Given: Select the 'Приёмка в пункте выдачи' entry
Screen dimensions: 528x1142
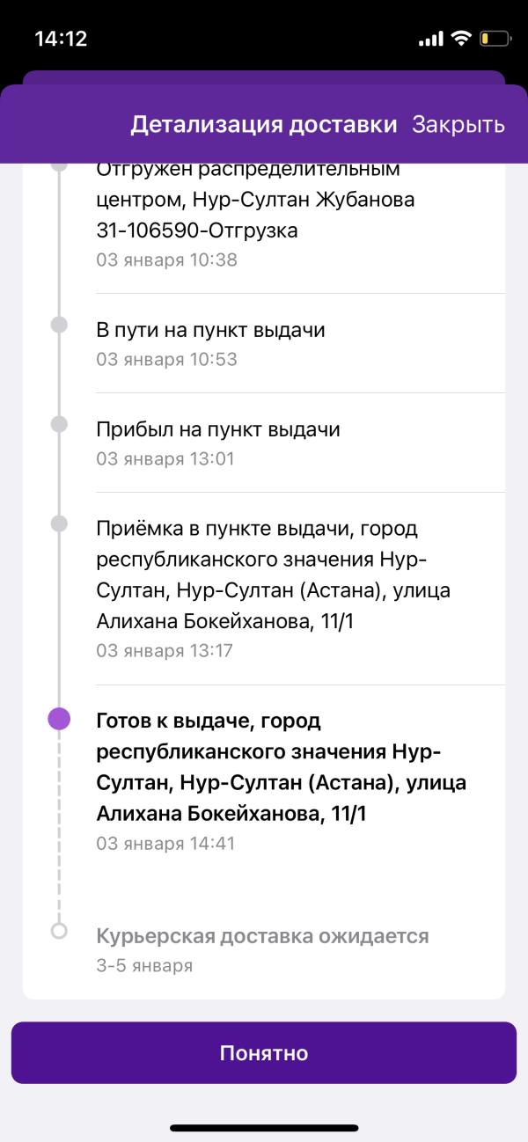Looking at the screenshot, I should tap(300, 589).
